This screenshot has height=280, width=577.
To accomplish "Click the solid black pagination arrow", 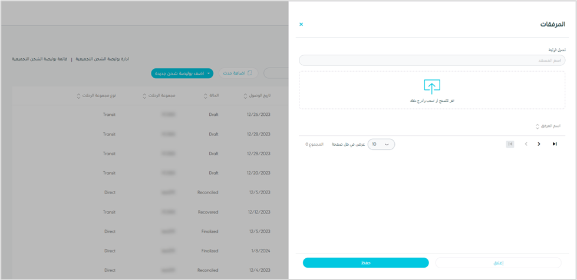I will click(539, 144).
